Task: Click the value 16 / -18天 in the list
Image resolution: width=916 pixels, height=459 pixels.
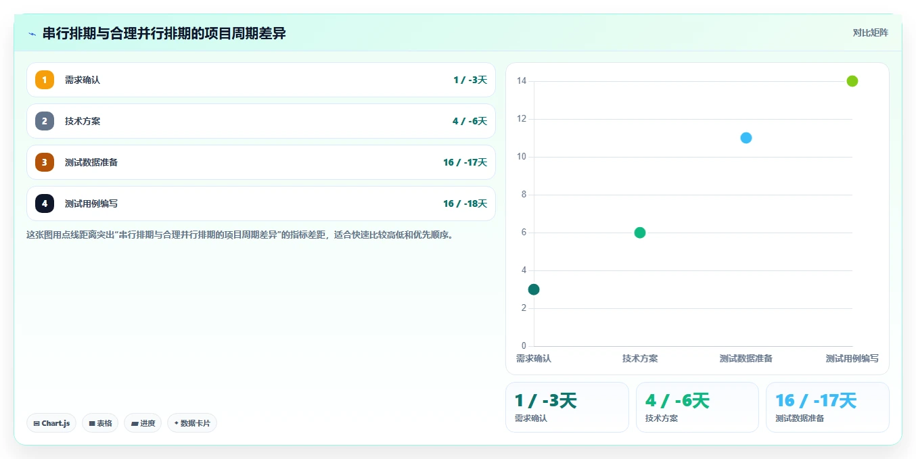Action: point(465,203)
